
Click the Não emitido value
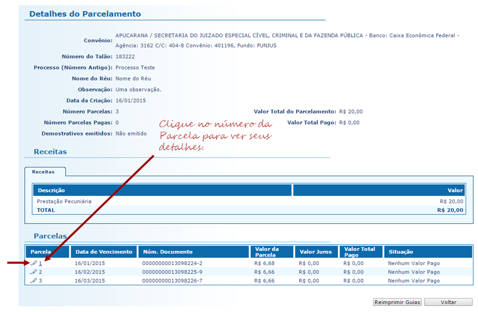tap(131, 134)
